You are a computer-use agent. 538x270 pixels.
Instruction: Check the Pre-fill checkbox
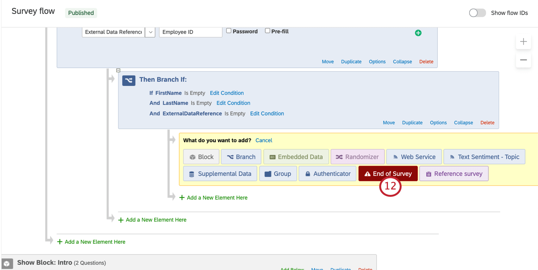pyautogui.click(x=267, y=31)
